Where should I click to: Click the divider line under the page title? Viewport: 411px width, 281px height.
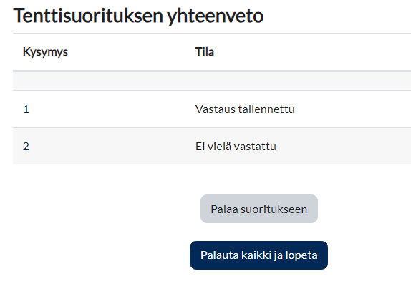coord(212,33)
